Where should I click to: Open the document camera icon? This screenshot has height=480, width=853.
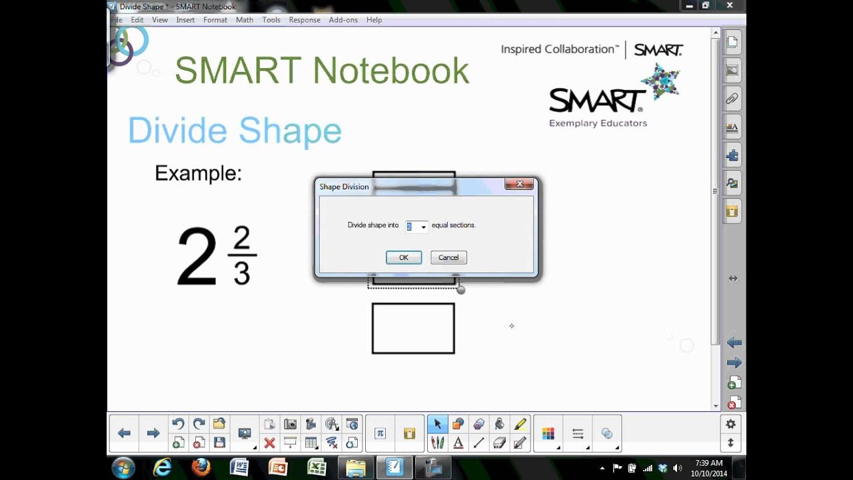[x=311, y=424]
